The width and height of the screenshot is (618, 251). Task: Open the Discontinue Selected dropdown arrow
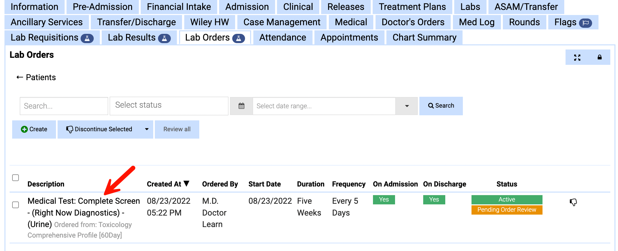coord(147,129)
